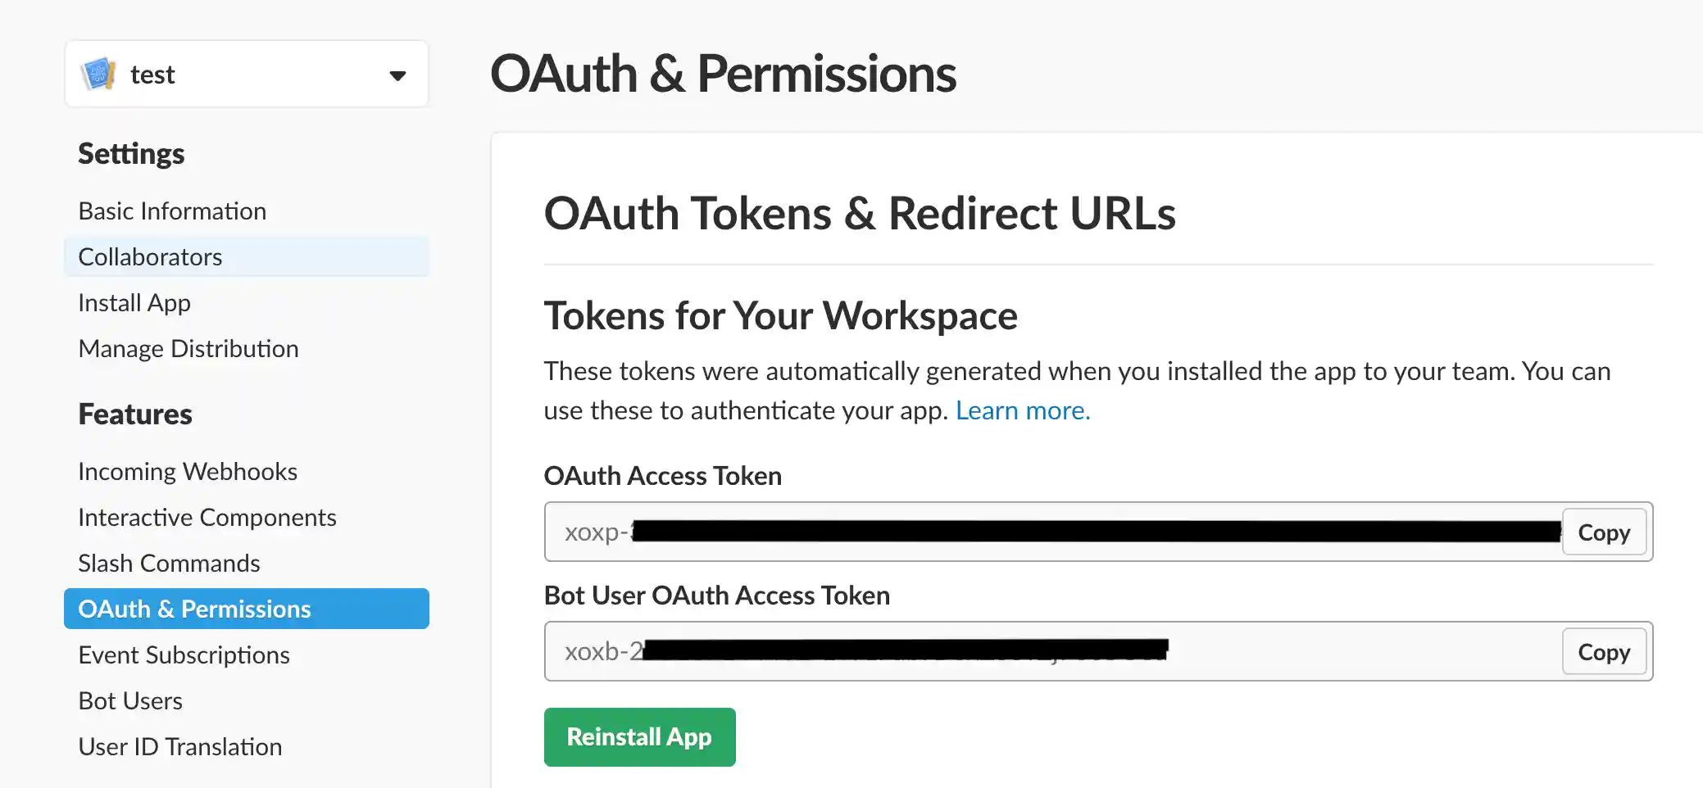The image size is (1703, 788).
Task: Select OAuth & Permissions sidebar item
Action: (x=195, y=609)
